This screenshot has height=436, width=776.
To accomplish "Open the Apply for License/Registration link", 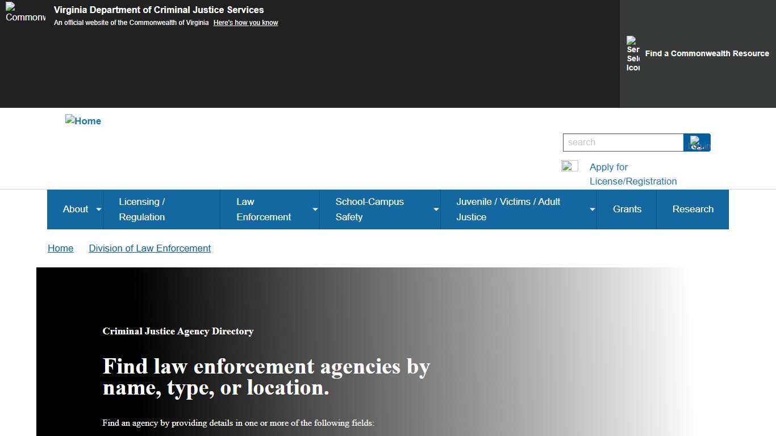I will [633, 174].
